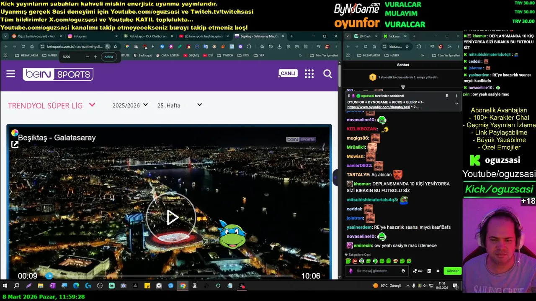This screenshot has height=301, width=536.
Task: Reload the beIN Sports page
Action: [23, 46]
